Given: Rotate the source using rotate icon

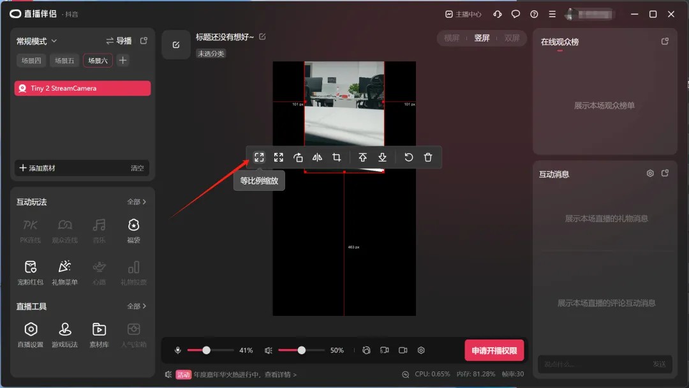Looking at the screenshot, I should (298, 157).
